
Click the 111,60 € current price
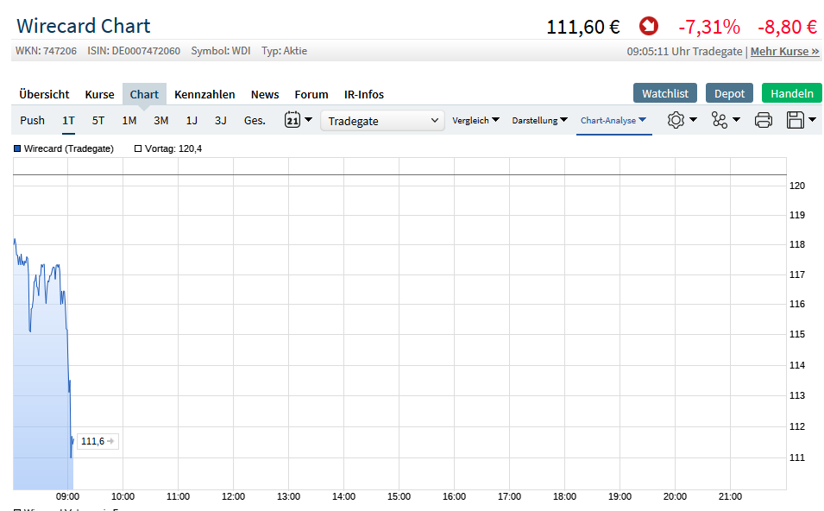pyautogui.click(x=583, y=27)
